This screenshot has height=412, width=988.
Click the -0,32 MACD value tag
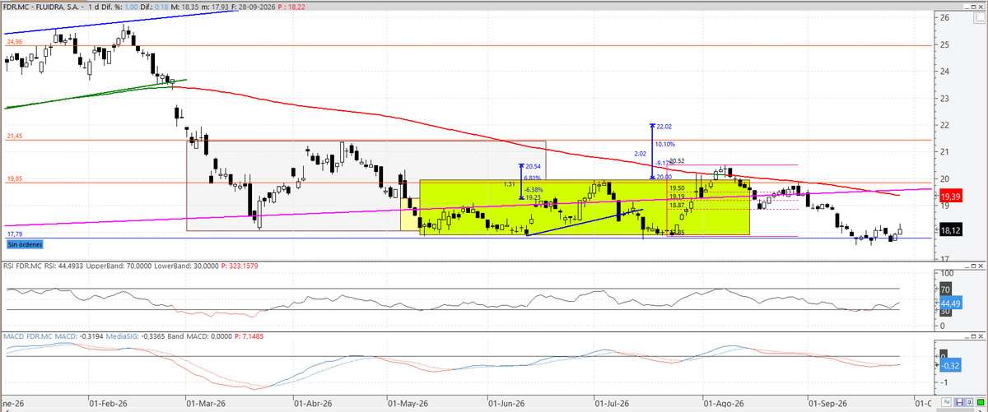coord(950,364)
